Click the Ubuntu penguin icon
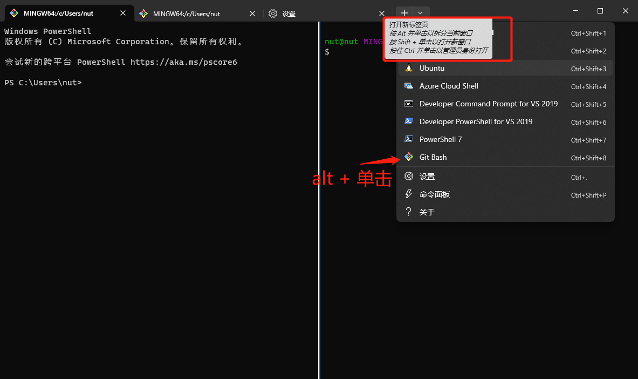 [408, 67]
